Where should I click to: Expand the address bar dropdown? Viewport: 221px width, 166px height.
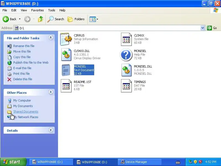(202, 28)
